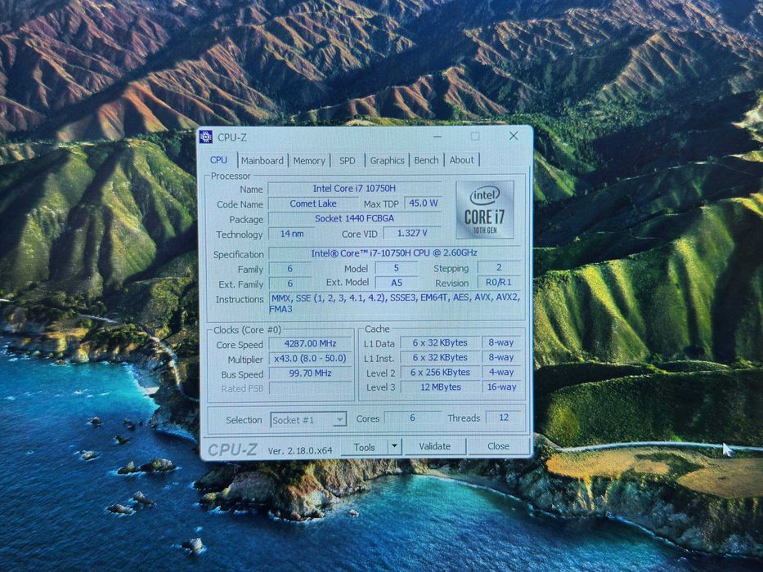Click the Intel Core i7 10th Gen logo

[485, 210]
